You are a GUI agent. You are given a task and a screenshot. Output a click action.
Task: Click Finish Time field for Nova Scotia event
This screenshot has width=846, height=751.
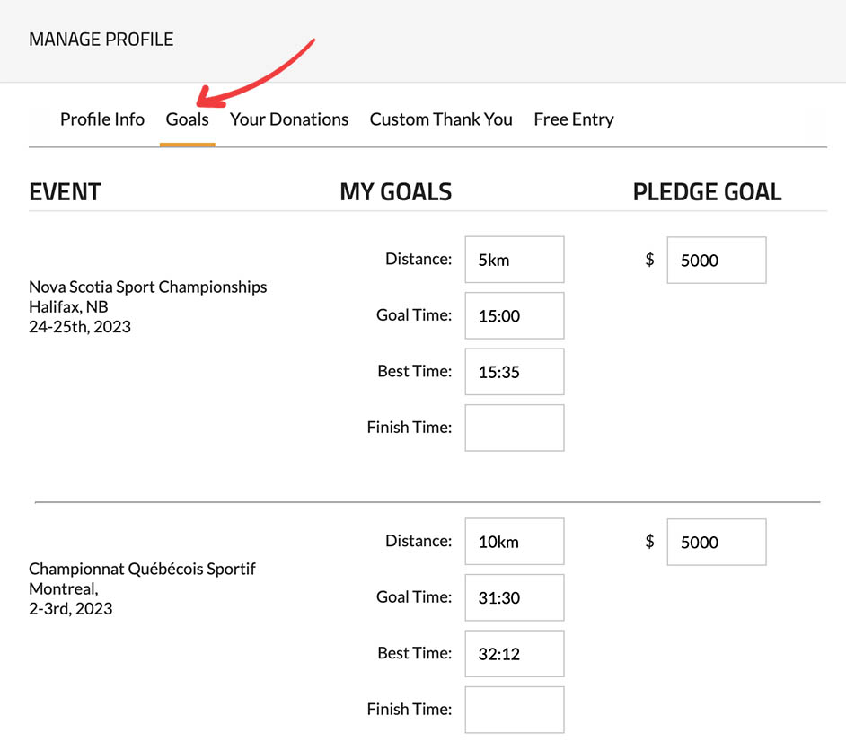tap(514, 428)
